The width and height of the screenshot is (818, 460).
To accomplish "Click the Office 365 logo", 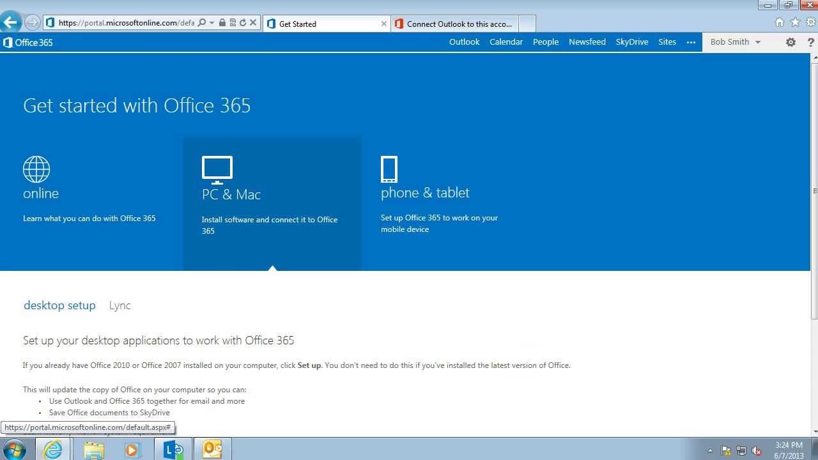I will [28, 42].
